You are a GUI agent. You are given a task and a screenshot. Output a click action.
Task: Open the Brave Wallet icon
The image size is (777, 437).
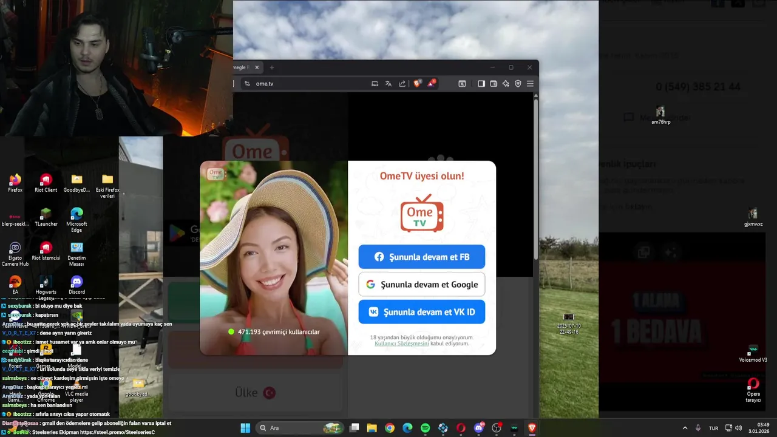pyautogui.click(x=494, y=84)
